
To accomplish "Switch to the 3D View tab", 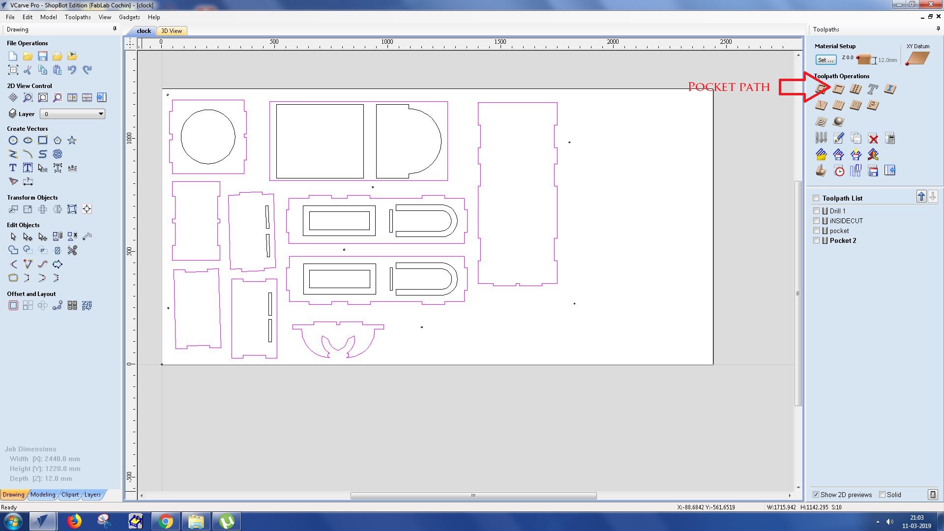I will click(172, 31).
